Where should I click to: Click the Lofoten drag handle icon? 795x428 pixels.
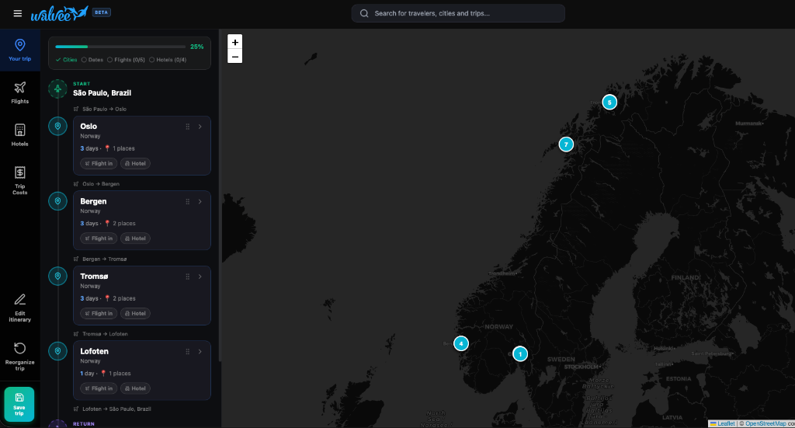click(188, 352)
